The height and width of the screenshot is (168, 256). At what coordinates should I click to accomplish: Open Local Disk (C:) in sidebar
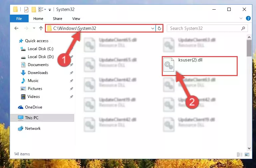[41, 49]
